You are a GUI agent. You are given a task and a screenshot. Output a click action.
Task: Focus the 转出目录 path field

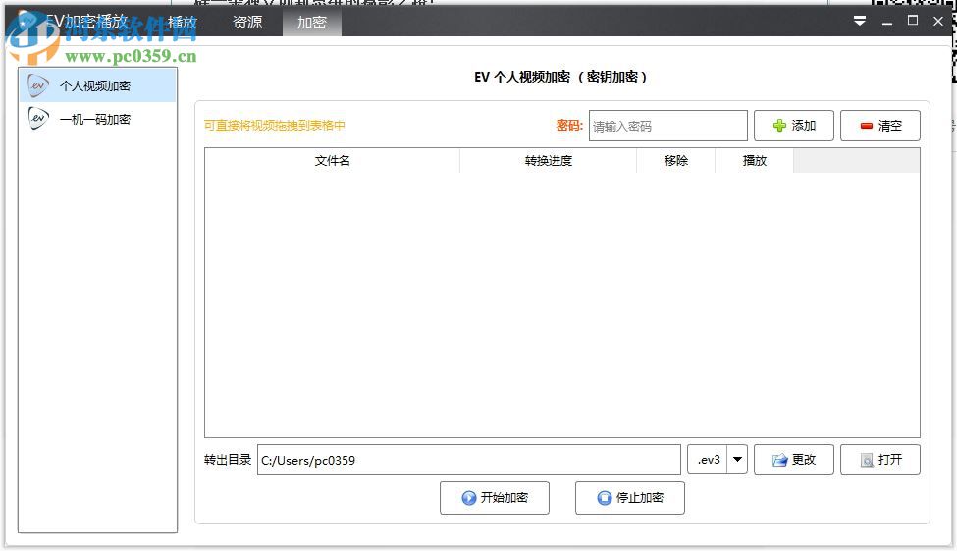[x=469, y=460]
